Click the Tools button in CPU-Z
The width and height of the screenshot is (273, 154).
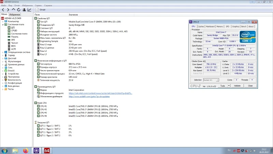tap(222, 86)
